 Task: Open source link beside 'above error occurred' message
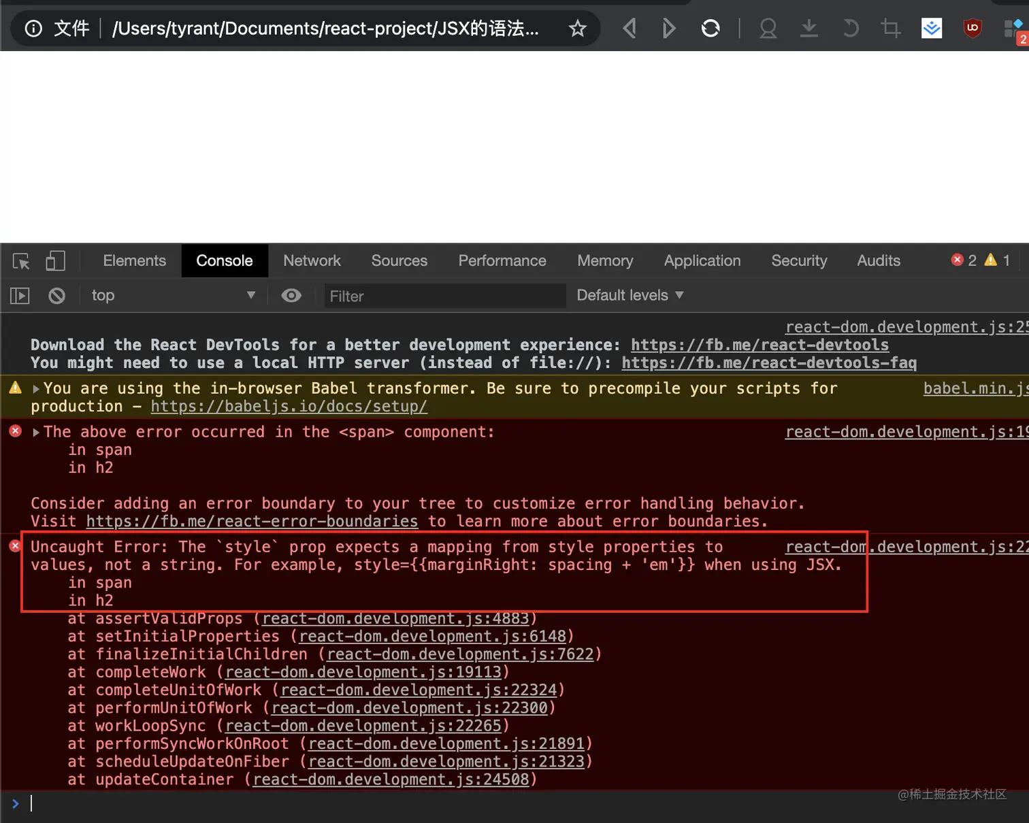coord(907,432)
